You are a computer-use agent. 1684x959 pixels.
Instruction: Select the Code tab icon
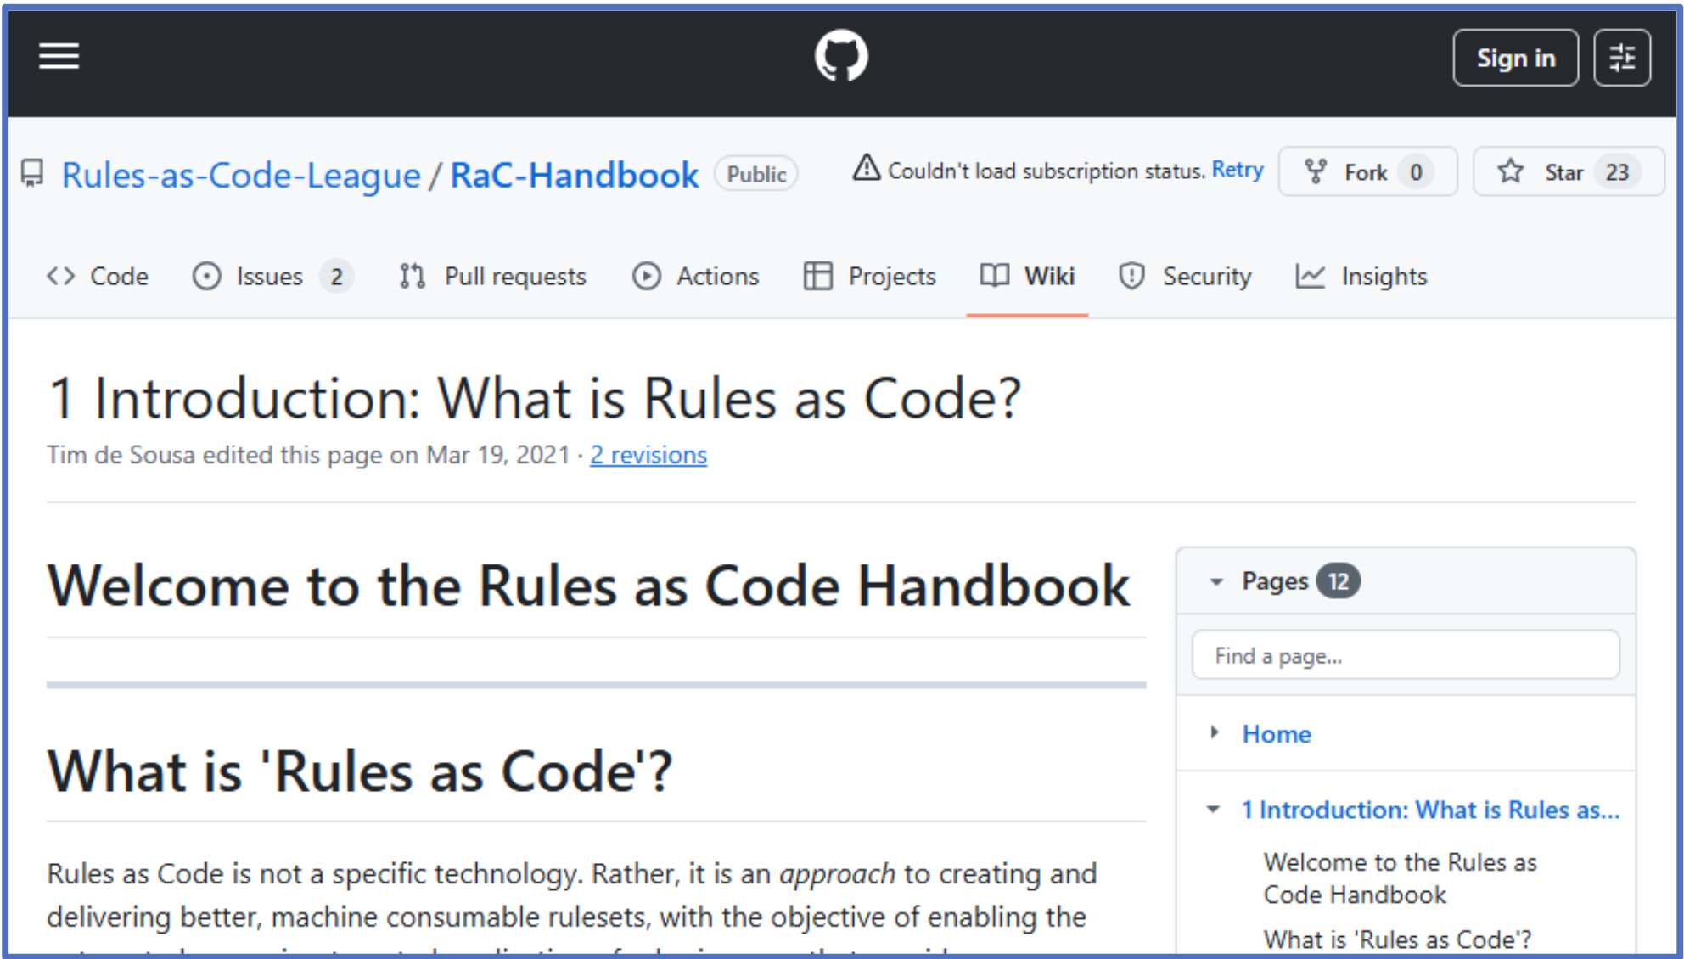pos(60,276)
